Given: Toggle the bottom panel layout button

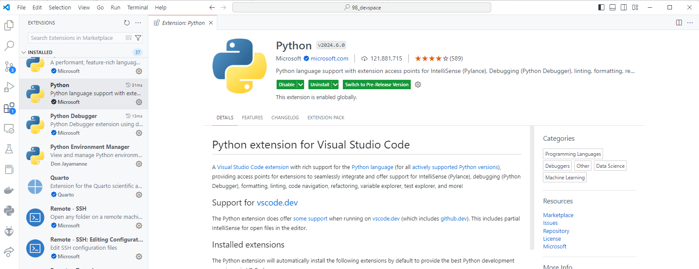Looking at the screenshot, I should pyautogui.click(x=613, y=7).
